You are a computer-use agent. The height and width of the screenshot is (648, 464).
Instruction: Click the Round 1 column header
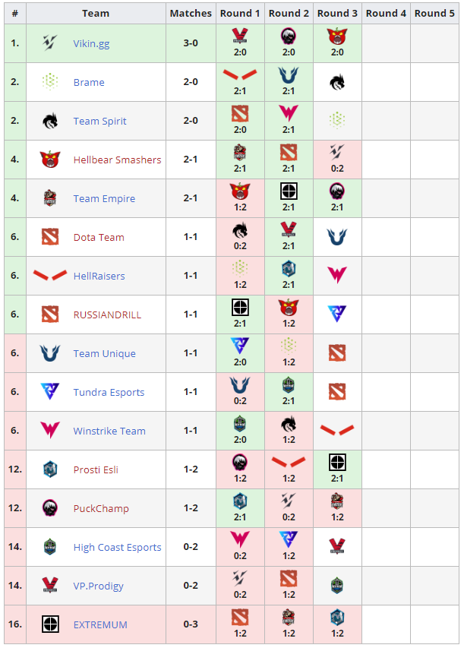[x=240, y=13]
